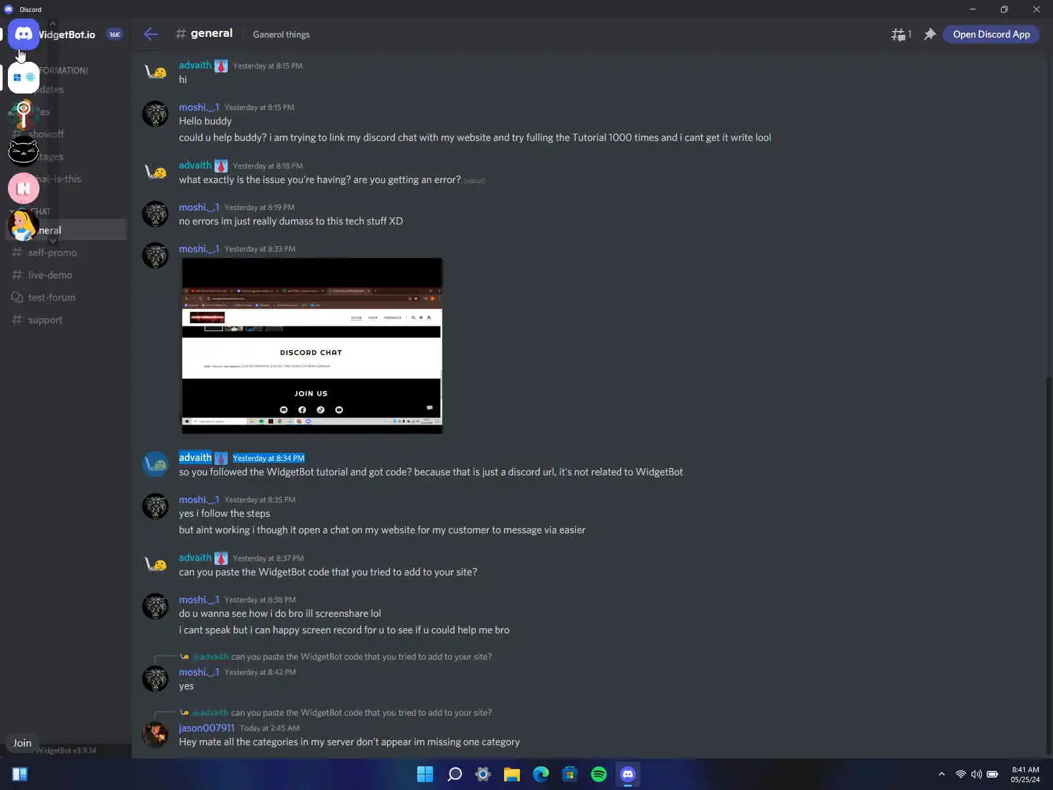The image size is (1053, 790).
Task: Click username jason007911
Action: (x=207, y=728)
